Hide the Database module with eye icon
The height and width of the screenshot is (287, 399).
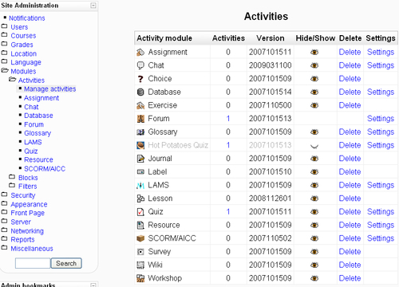click(314, 92)
